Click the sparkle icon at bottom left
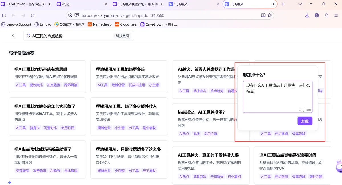Viewport: 342px width, 185px height. click(10, 182)
